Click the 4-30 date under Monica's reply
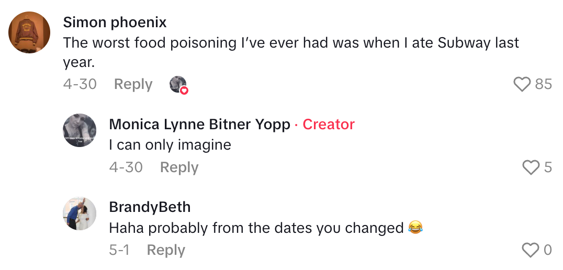 126,167
